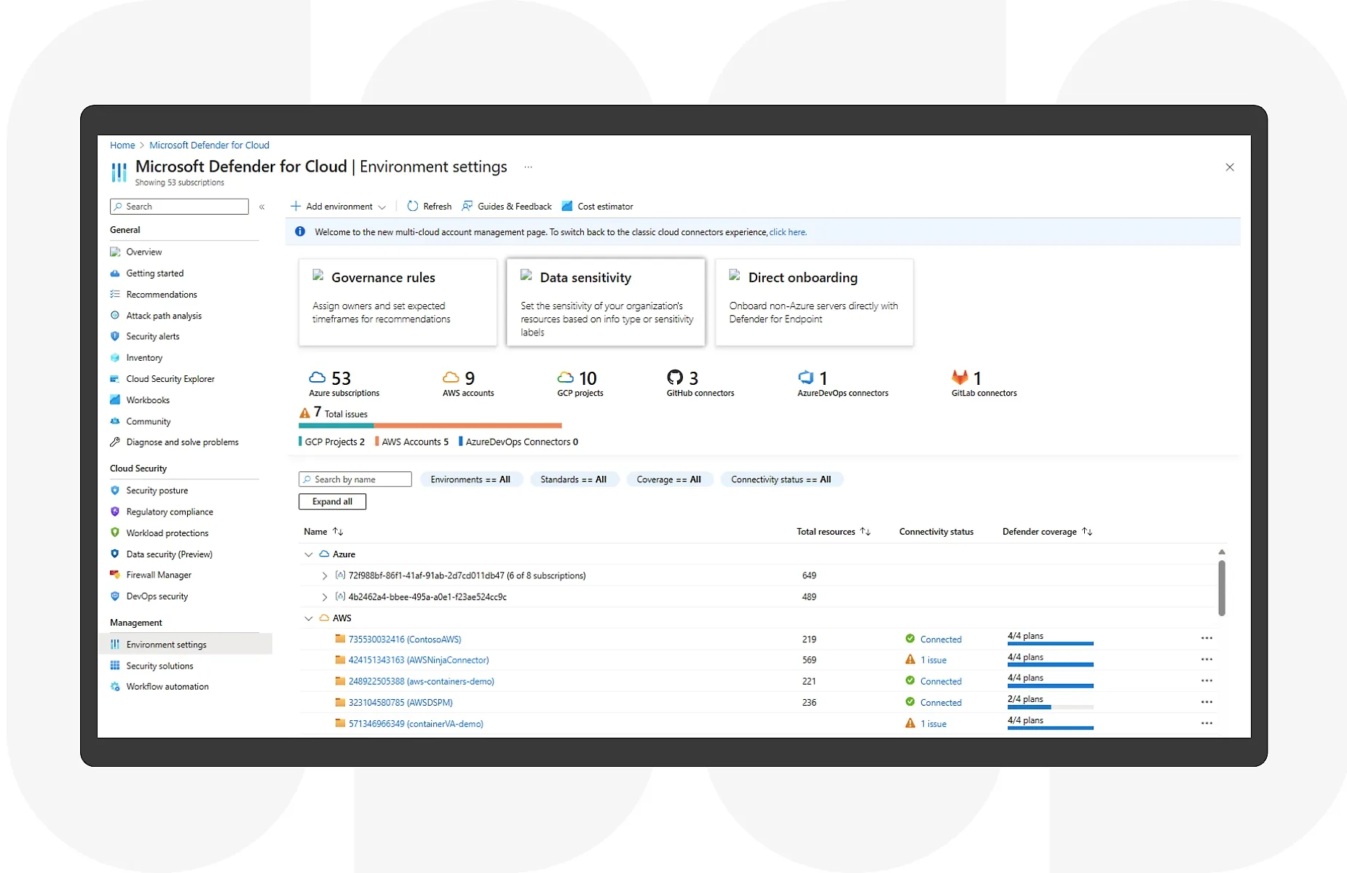Collapse the Azure tree group
The height and width of the screenshot is (873, 1347).
point(309,554)
